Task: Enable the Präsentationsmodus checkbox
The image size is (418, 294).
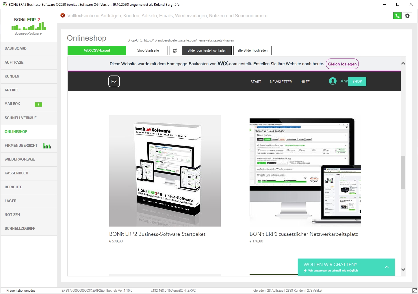Action: (x=4, y=291)
